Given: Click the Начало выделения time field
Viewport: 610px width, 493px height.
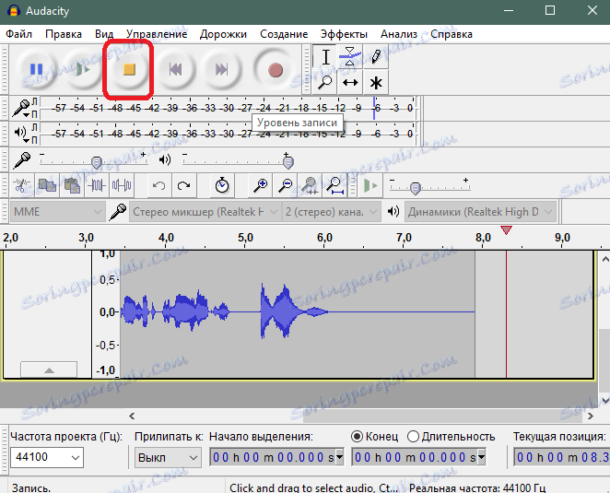Looking at the screenshot, I should pyautogui.click(x=276, y=457).
